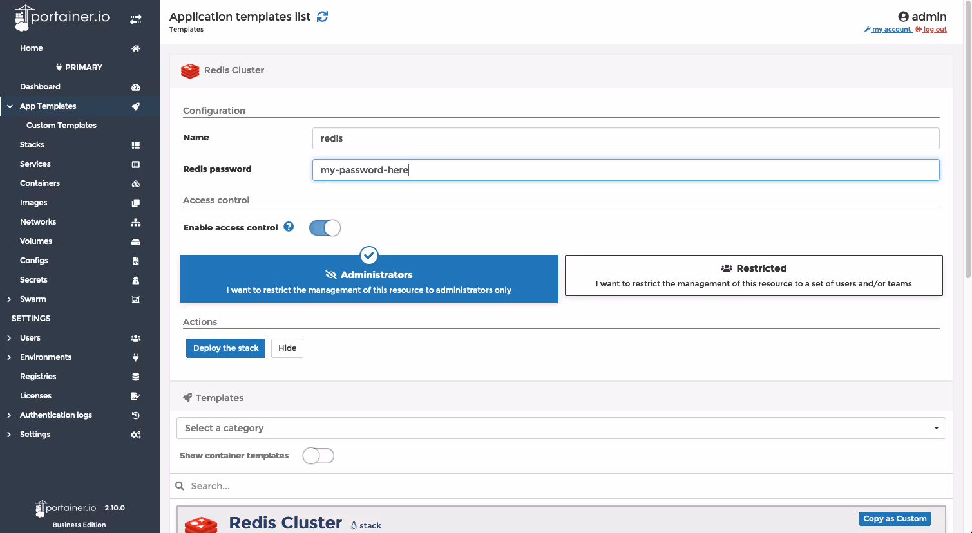Click the Name input field

point(625,138)
